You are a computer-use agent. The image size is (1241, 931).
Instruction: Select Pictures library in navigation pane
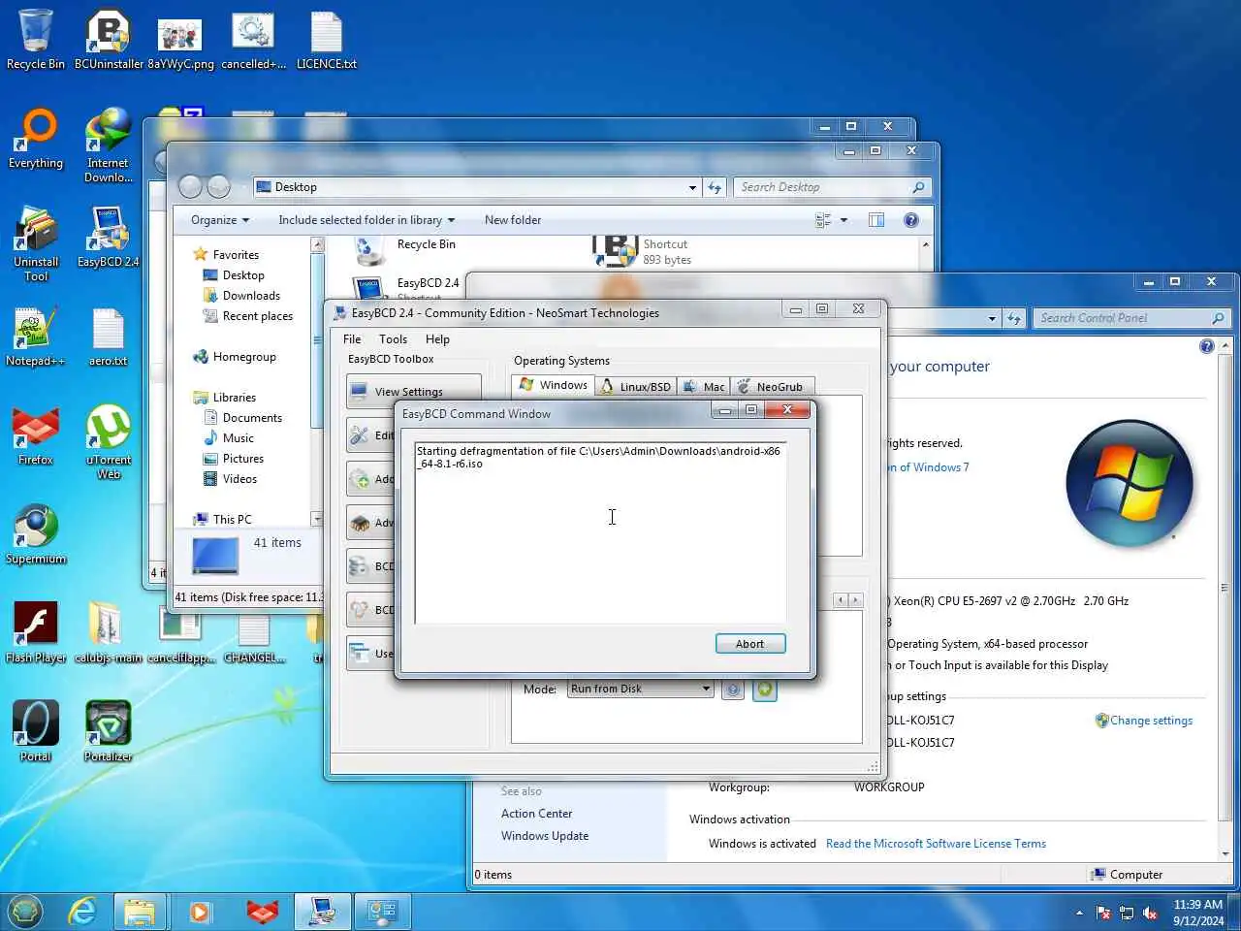tap(243, 459)
